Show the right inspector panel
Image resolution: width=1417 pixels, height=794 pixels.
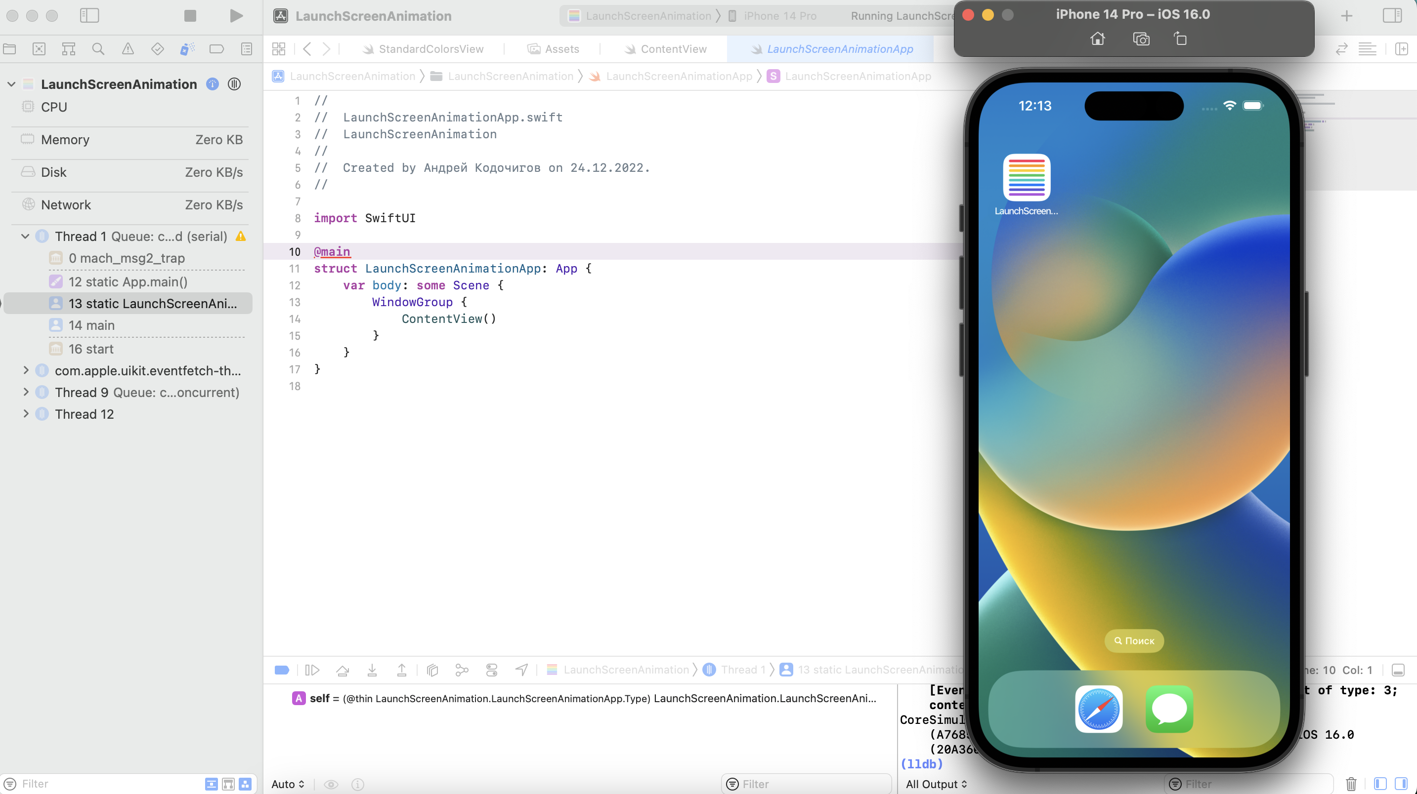click(1392, 15)
